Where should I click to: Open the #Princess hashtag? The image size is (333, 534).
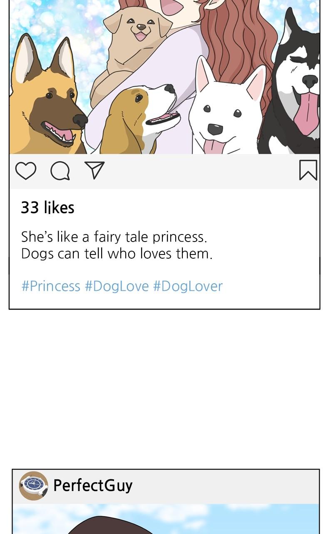pyautogui.click(x=51, y=286)
